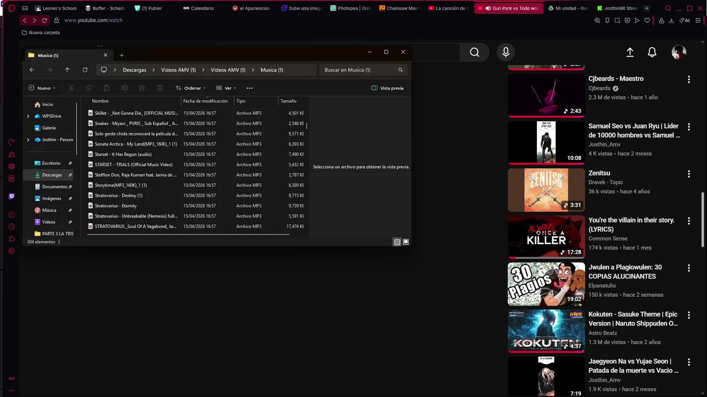Image resolution: width=707 pixels, height=397 pixels.
Task: Click the Paste icon in Explorer toolbar
Action: click(107, 88)
